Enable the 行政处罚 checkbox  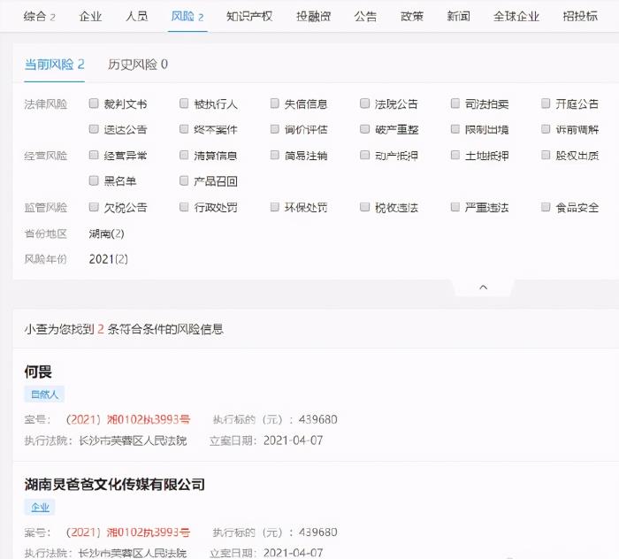pos(185,208)
